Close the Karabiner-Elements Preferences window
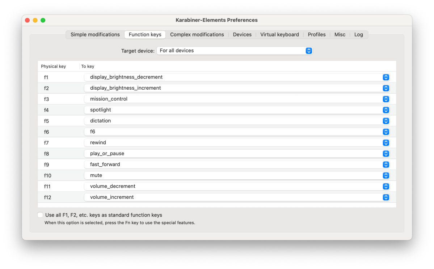Viewport: 434px width, 269px height. (x=27, y=20)
